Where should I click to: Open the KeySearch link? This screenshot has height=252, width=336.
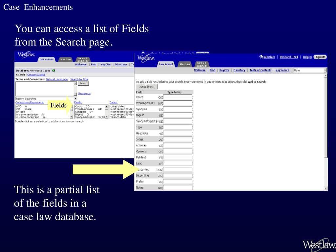pyautogui.click(x=282, y=70)
